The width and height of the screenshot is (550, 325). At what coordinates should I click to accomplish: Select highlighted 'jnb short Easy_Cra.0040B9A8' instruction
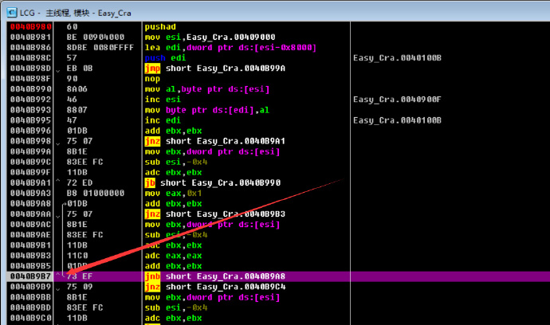click(214, 276)
